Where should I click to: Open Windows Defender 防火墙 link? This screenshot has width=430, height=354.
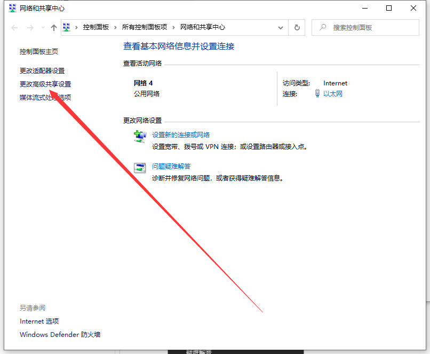coord(60,335)
